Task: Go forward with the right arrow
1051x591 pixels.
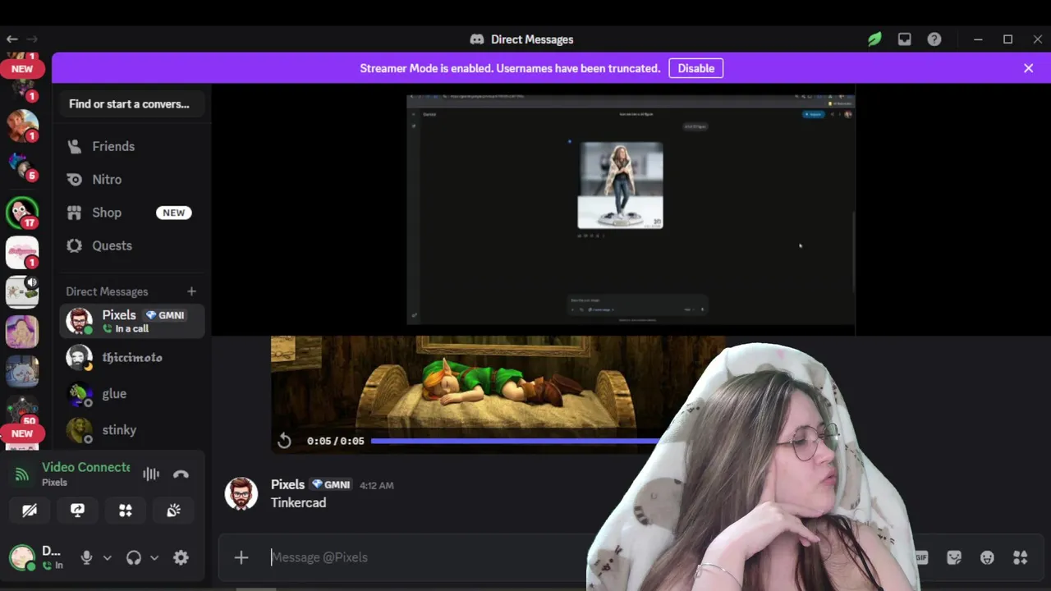Action: tap(32, 39)
